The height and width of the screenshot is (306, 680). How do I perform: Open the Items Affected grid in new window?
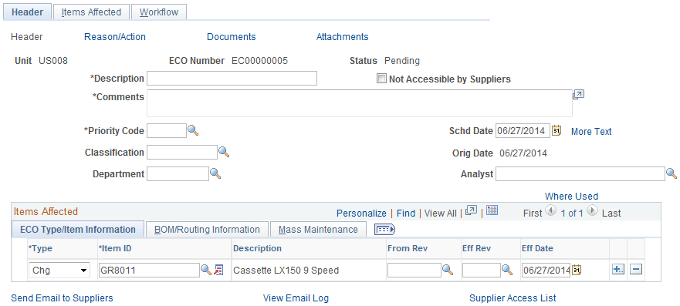coord(471,210)
